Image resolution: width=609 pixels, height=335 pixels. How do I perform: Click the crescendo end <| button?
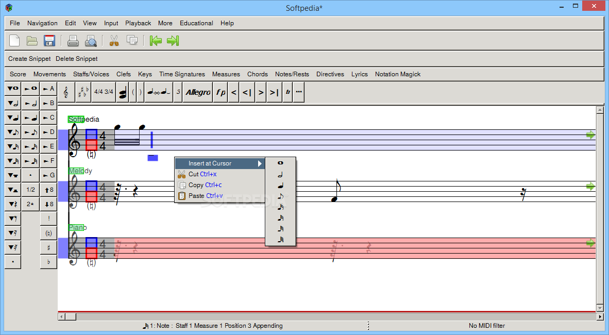tap(247, 92)
